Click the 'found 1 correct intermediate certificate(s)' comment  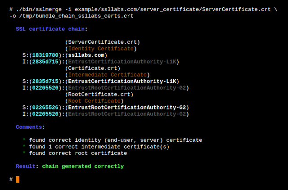pyautogui.click(x=99, y=147)
